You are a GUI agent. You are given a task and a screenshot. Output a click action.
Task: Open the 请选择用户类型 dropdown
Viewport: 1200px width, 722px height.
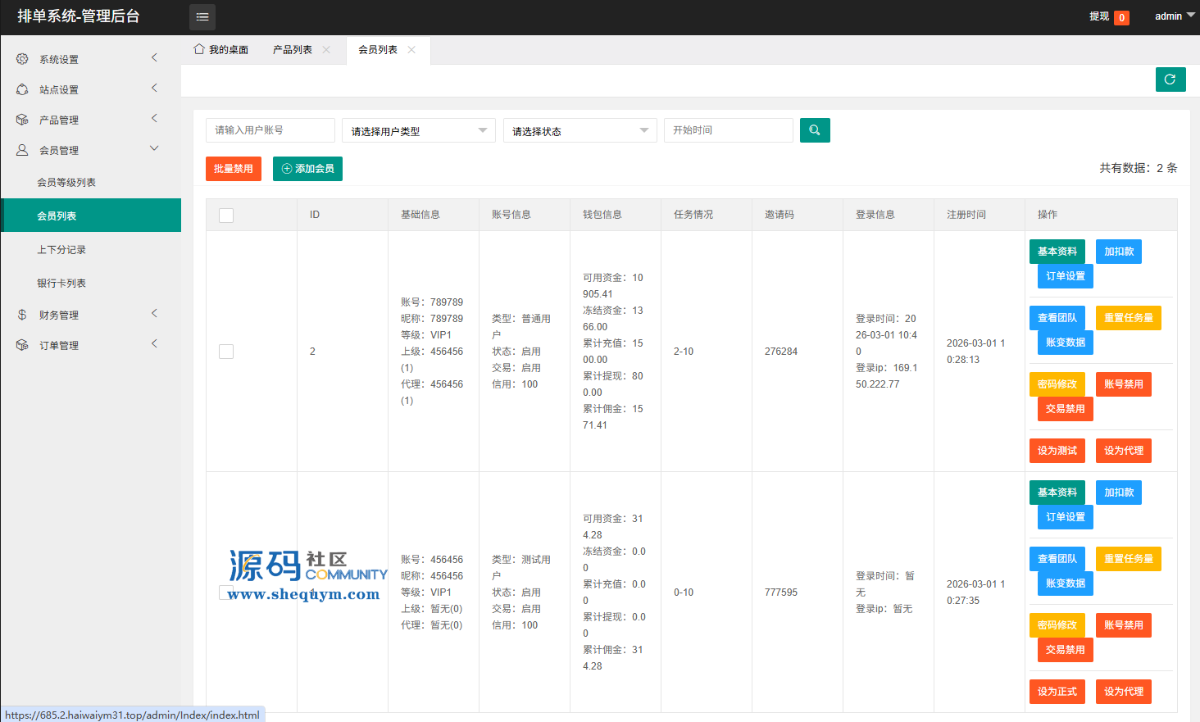click(x=418, y=130)
